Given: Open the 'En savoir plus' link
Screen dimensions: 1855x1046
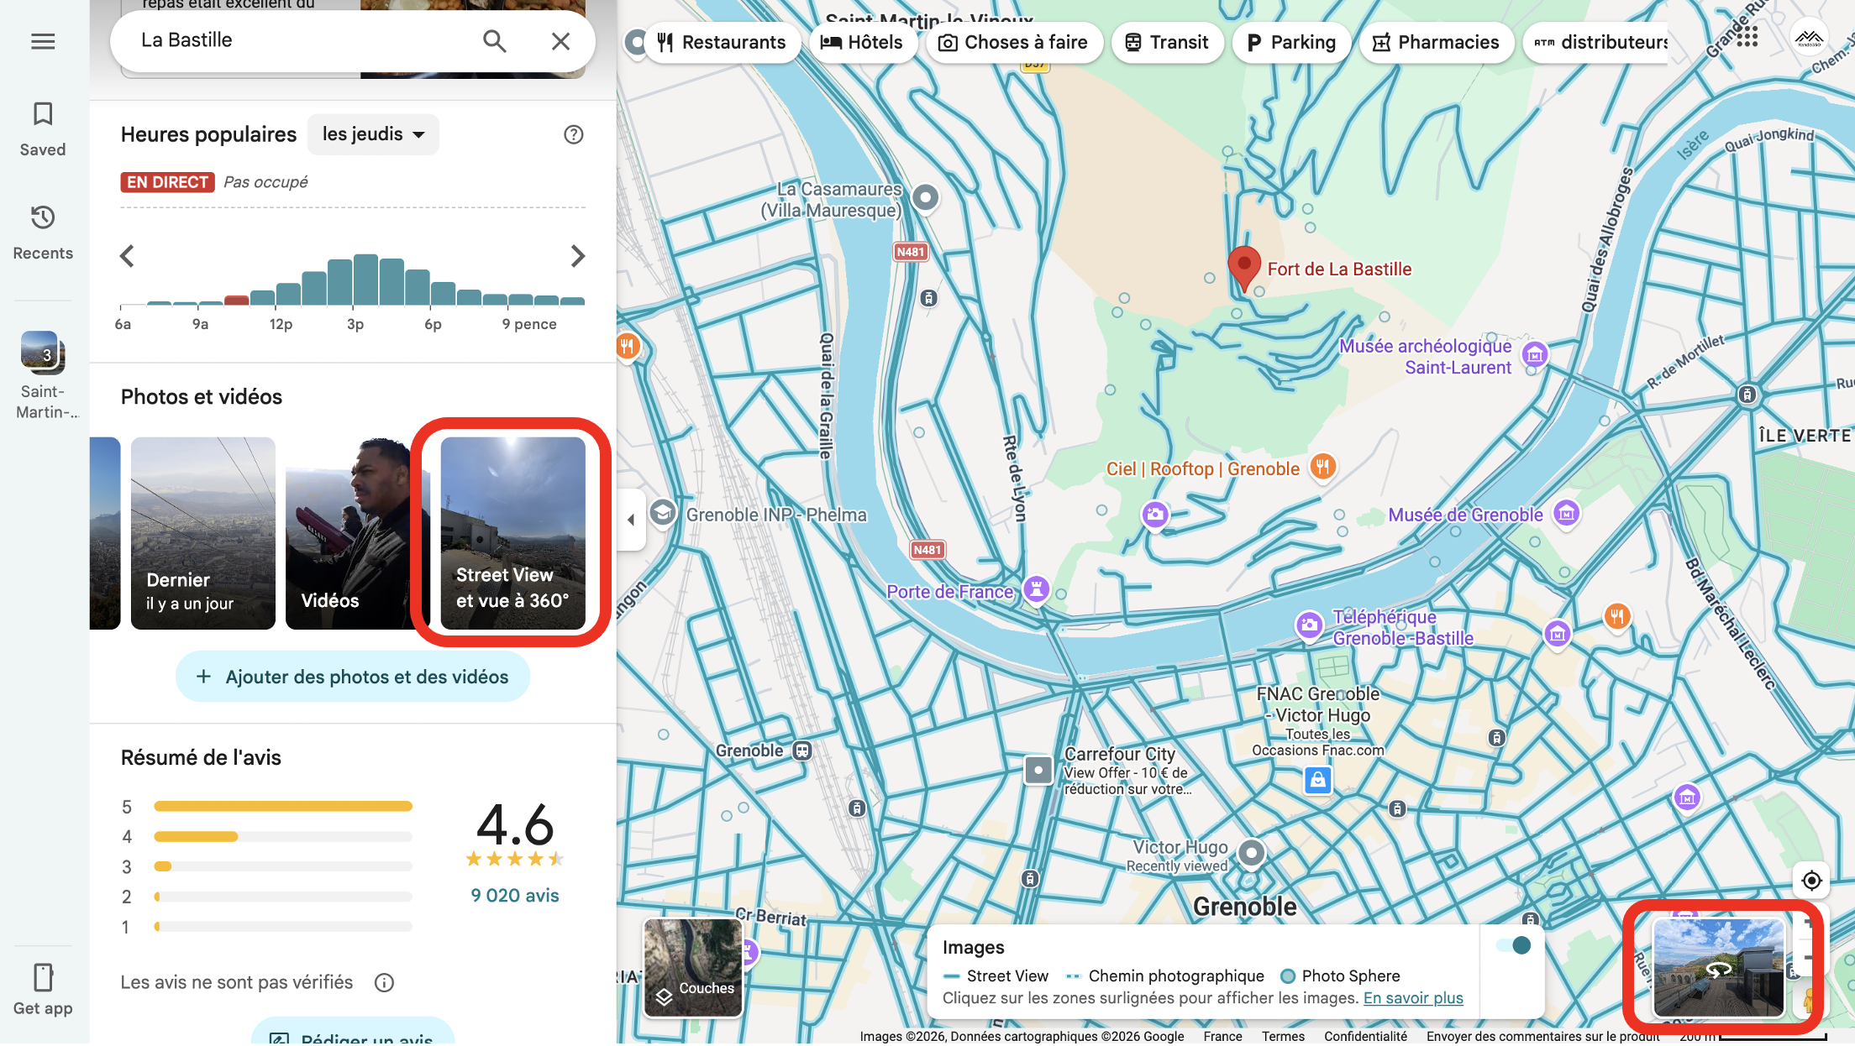Looking at the screenshot, I should [x=1412, y=998].
